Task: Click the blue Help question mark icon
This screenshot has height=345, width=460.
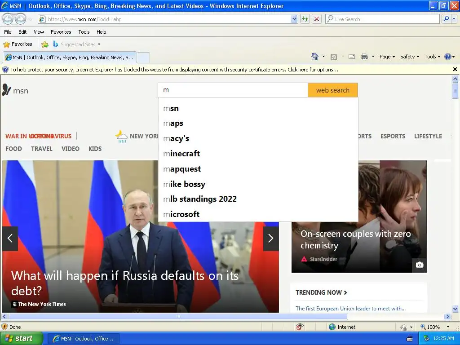Action: [448, 57]
